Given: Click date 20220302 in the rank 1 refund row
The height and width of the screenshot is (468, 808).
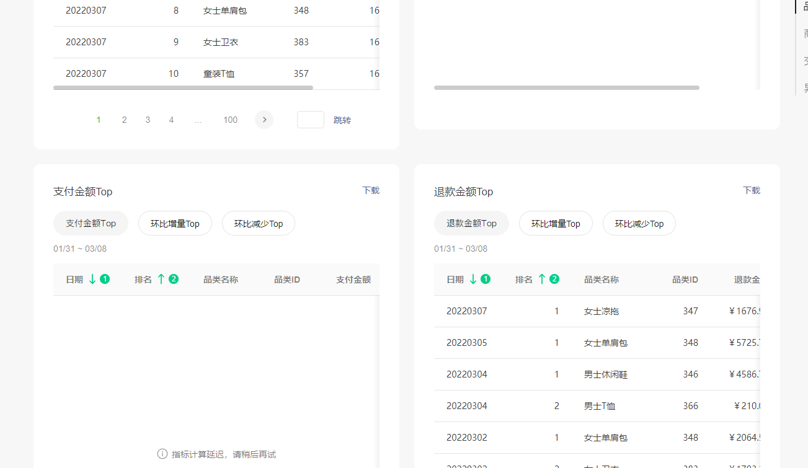Looking at the screenshot, I should pos(467,438).
